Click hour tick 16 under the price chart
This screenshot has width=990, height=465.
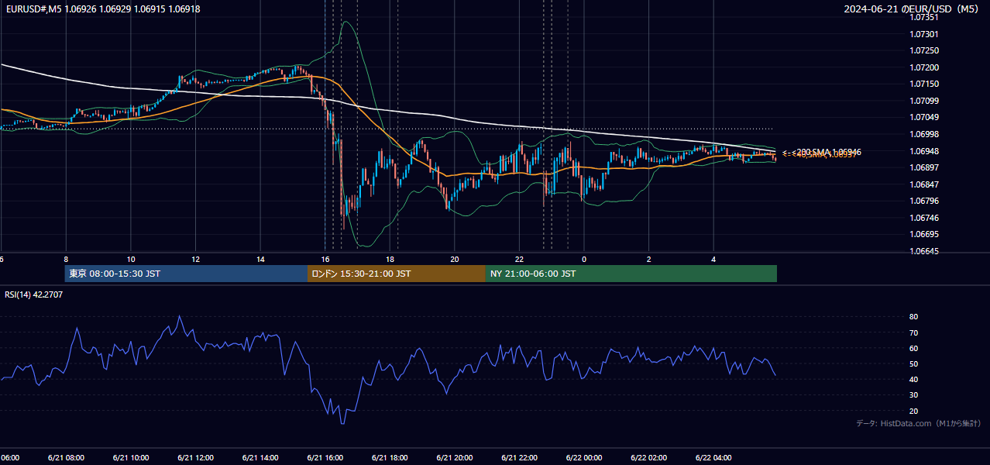(325, 259)
